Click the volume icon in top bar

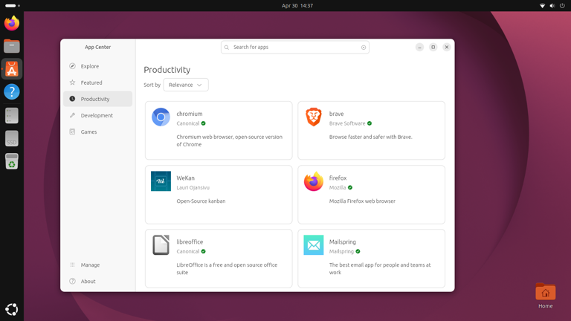(552, 5)
